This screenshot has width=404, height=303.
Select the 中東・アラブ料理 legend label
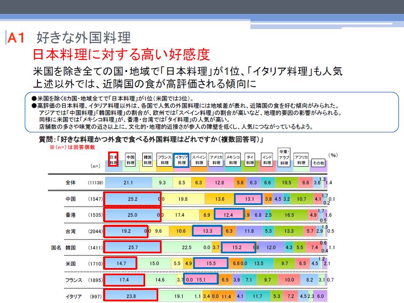point(284,157)
